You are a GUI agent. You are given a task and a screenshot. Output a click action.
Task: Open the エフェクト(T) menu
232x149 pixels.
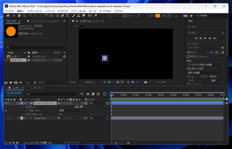63,11
